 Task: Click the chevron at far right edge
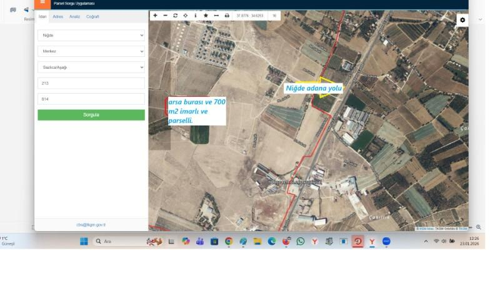click(480, 20)
